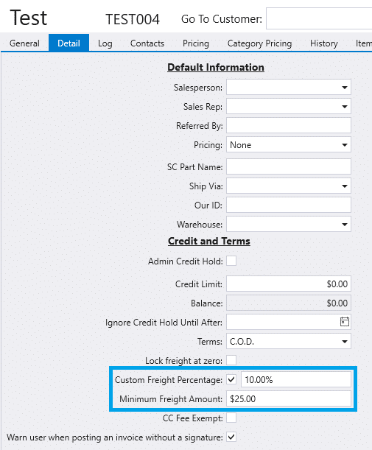Open the History tab
Viewport: 372px width, 450px height.
(x=324, y=43)
